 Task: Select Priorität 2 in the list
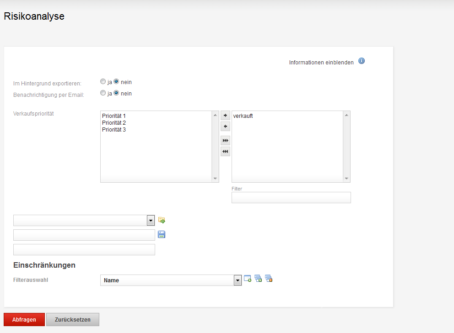click(114, 123)
